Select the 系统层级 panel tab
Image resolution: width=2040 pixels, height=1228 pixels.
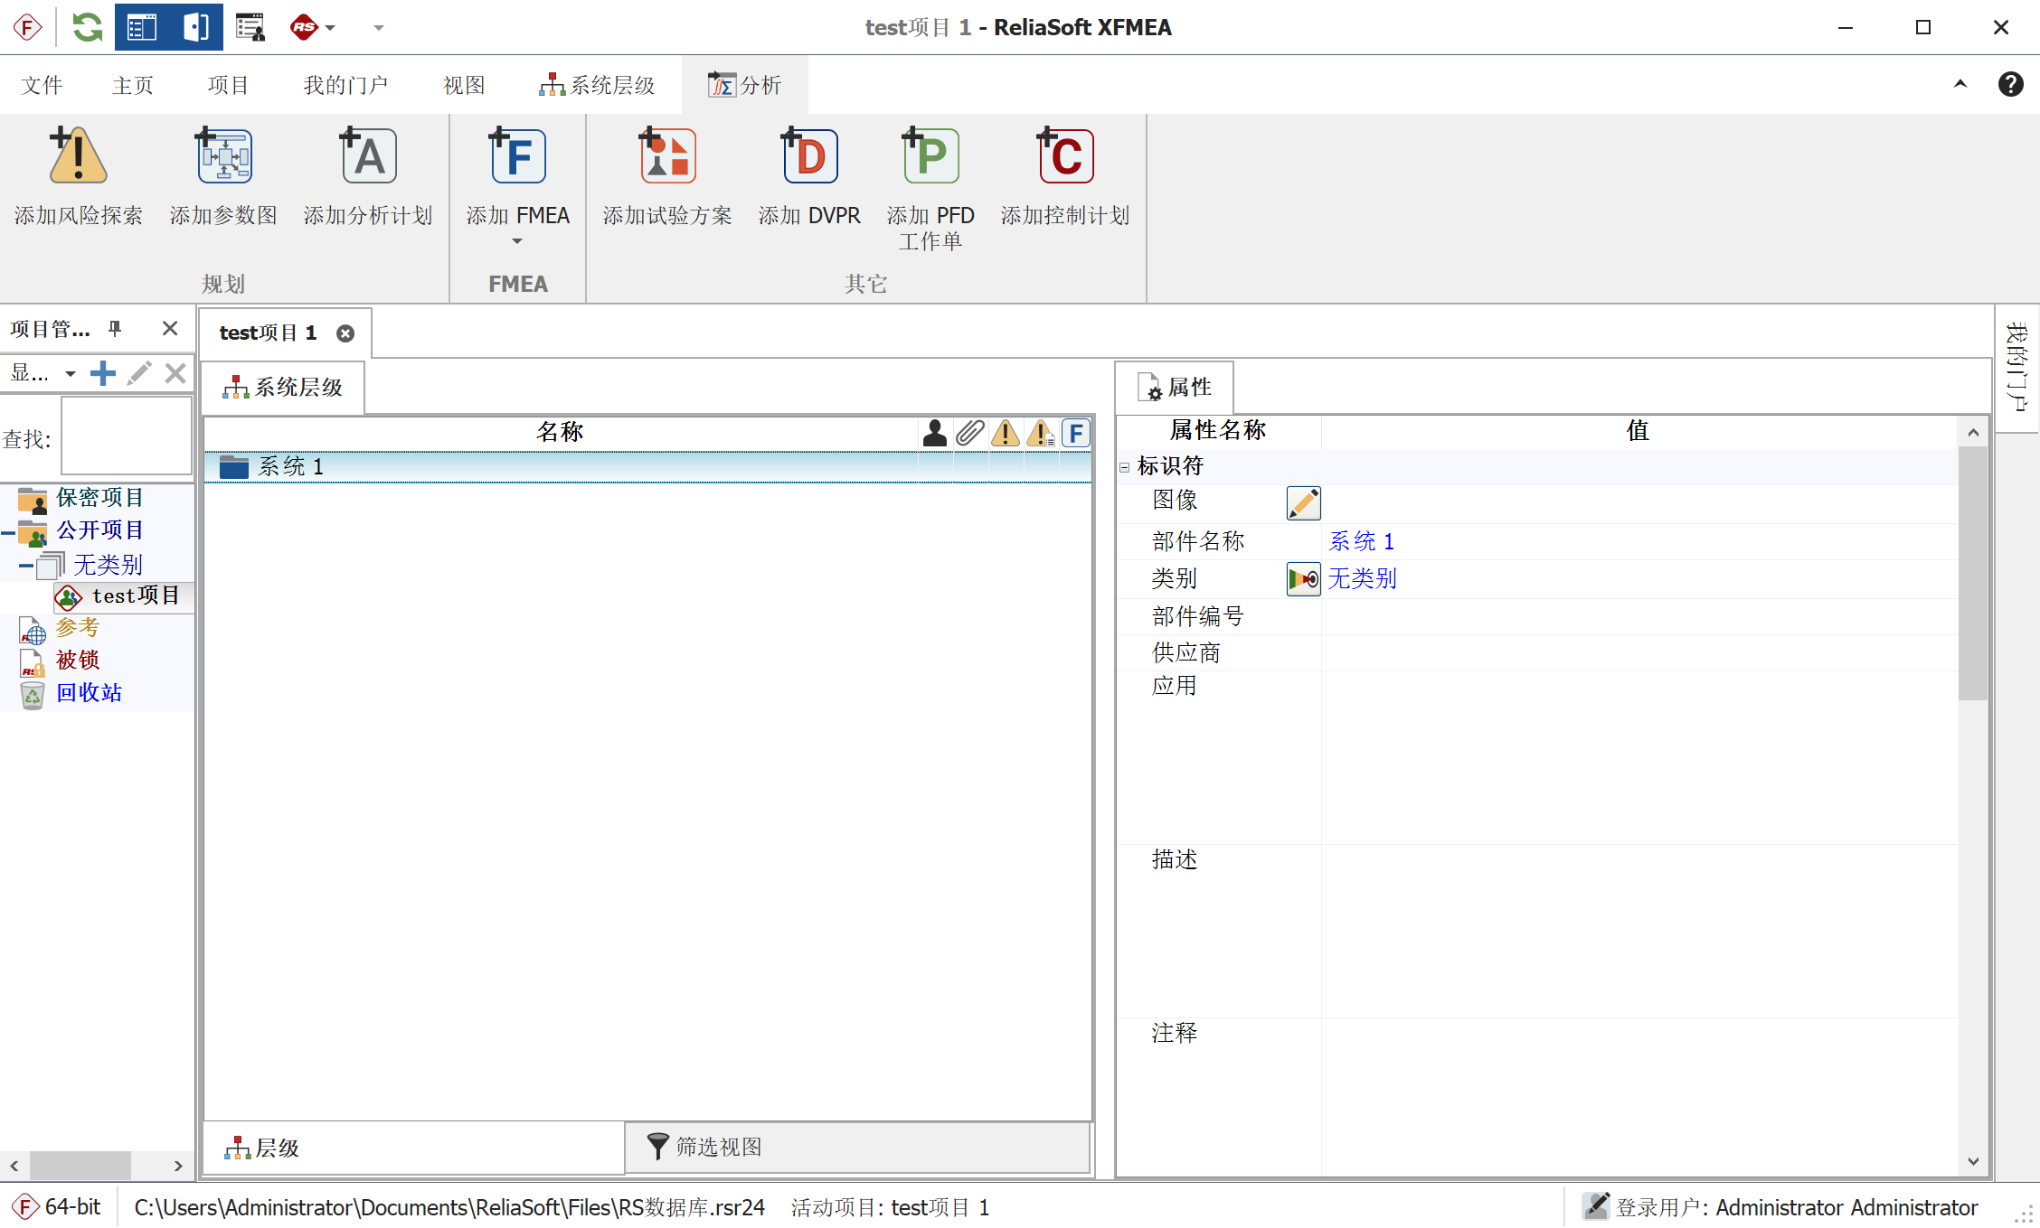[x=283, y=388]
